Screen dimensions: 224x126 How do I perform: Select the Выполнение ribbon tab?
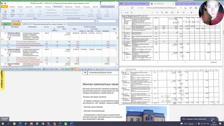tap(58, 7)
